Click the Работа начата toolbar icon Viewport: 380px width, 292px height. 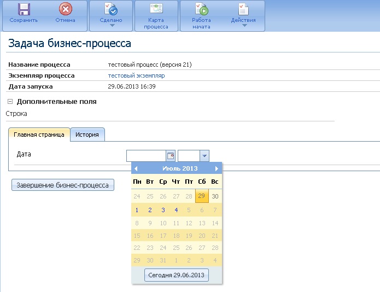click(x=201, y=9)
